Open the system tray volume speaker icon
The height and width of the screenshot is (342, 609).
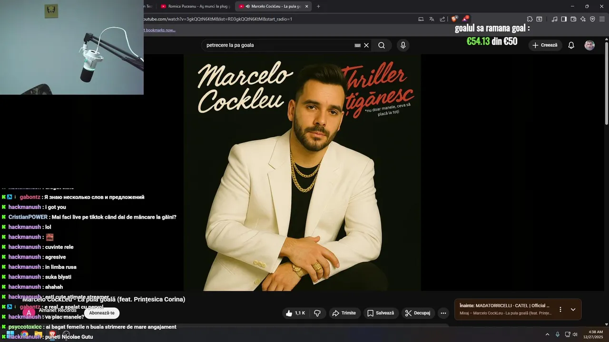pyautogui.click(x=575, y=334)
